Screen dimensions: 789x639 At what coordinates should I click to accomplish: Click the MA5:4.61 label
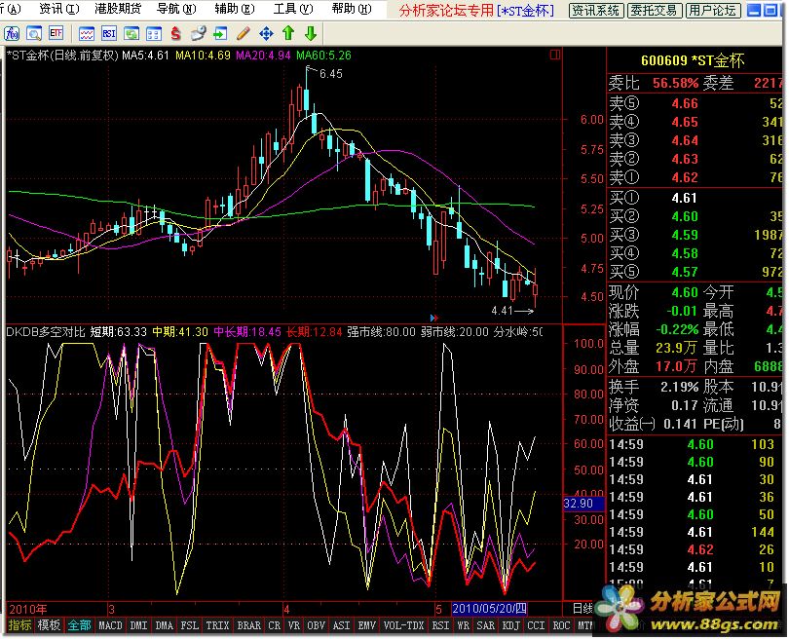[x=146, y=56]
